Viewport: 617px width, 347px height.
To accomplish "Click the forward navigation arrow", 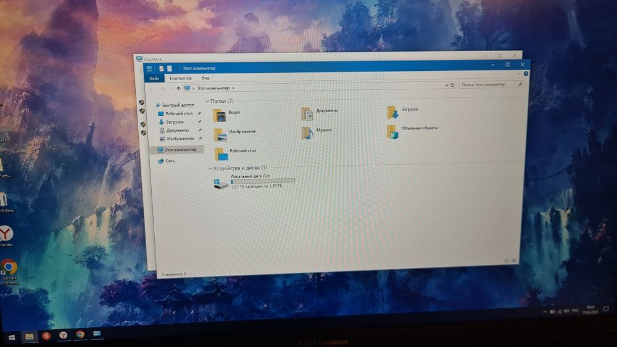I will click(162, 89).
